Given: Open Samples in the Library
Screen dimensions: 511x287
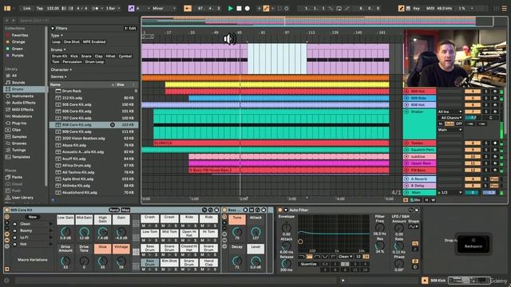Looking at the screenshot, I should click(19, 136).
